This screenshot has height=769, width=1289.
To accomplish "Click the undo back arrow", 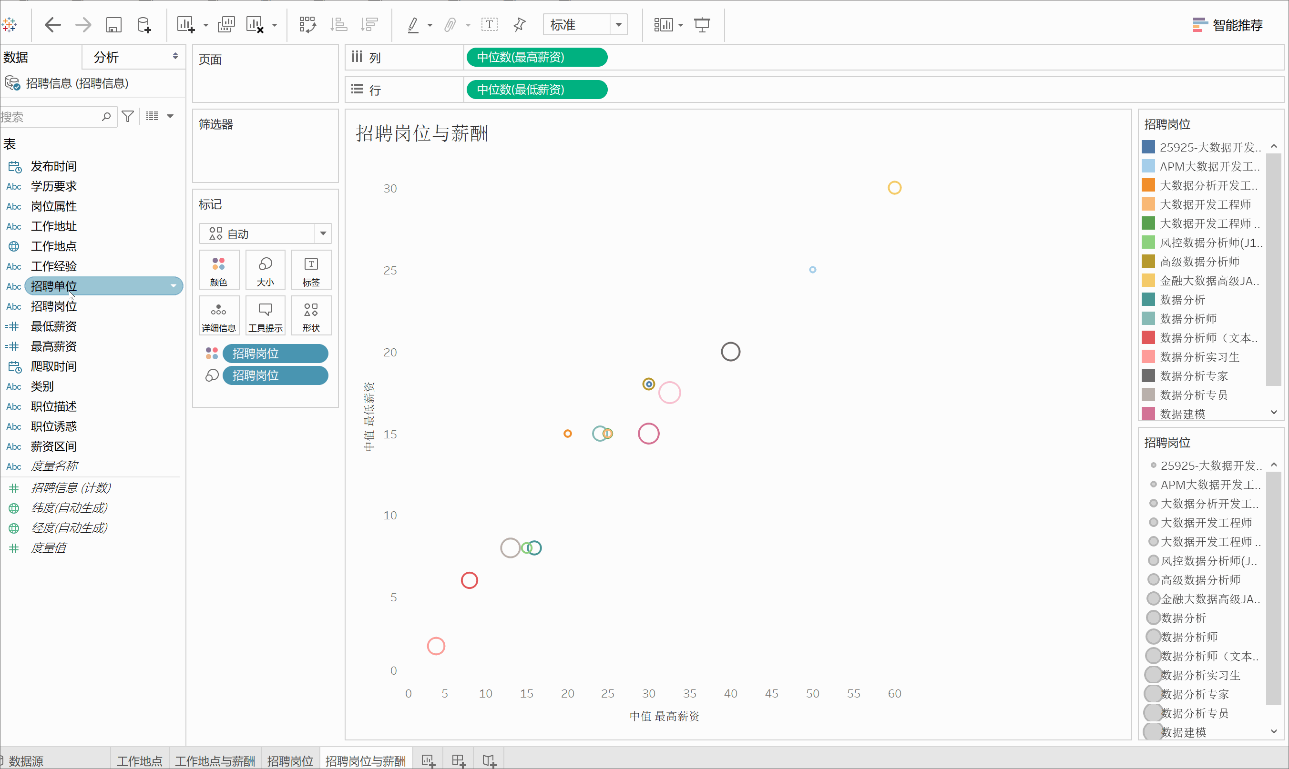I will tap(52, 24).
